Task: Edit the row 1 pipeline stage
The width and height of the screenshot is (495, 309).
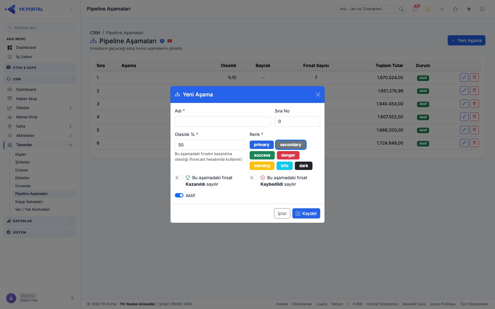Action: [464, 77]
